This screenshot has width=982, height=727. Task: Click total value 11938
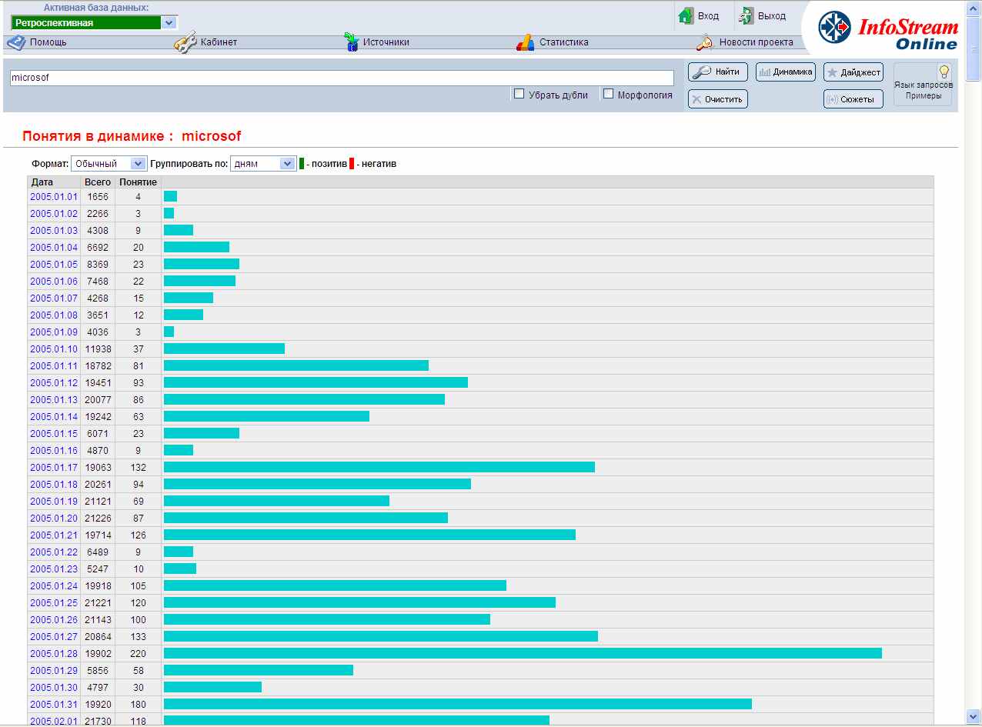pos(98,349)
